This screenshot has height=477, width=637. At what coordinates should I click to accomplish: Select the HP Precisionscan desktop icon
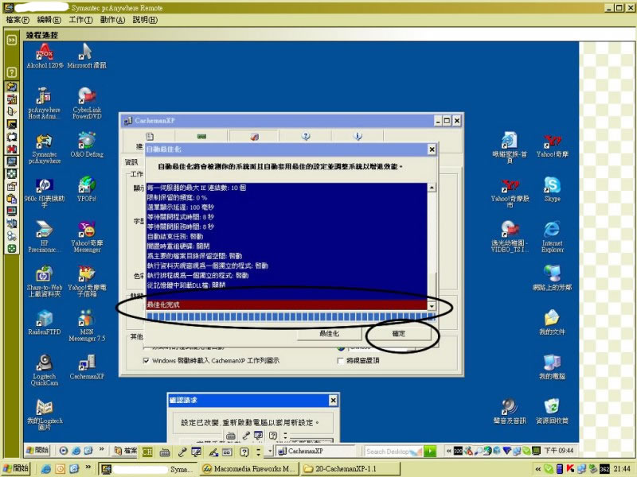[x=45, y=237]
